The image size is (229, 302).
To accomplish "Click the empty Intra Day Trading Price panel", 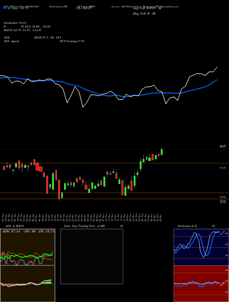I will pyautogui.click(x=92, y=256).
